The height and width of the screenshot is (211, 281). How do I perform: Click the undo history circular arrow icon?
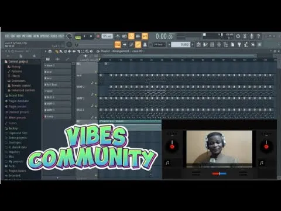238,36
